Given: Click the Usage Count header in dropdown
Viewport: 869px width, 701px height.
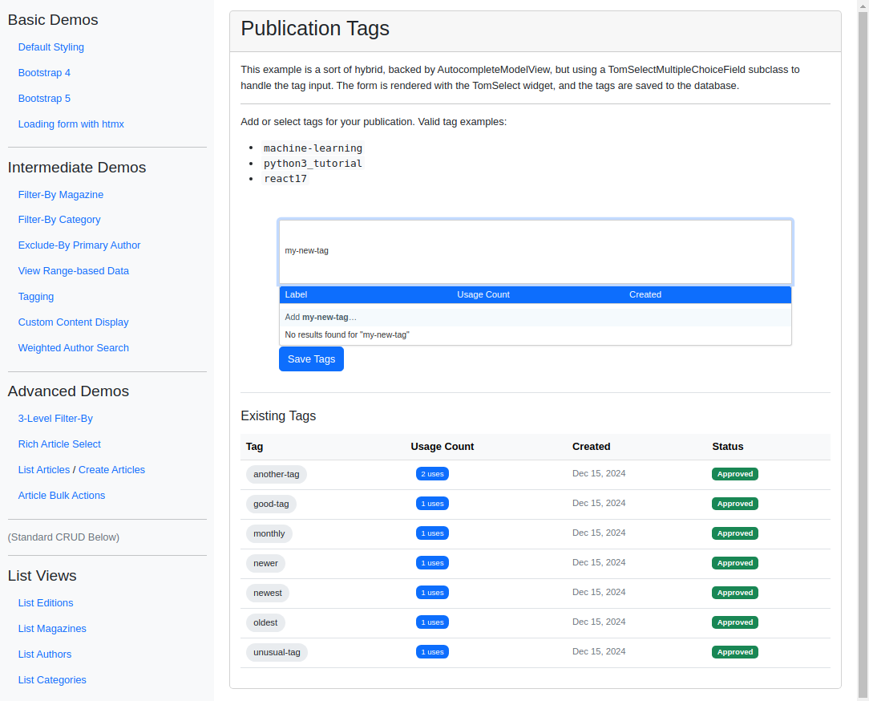Looking at the screenshot, I should point(483,294).
